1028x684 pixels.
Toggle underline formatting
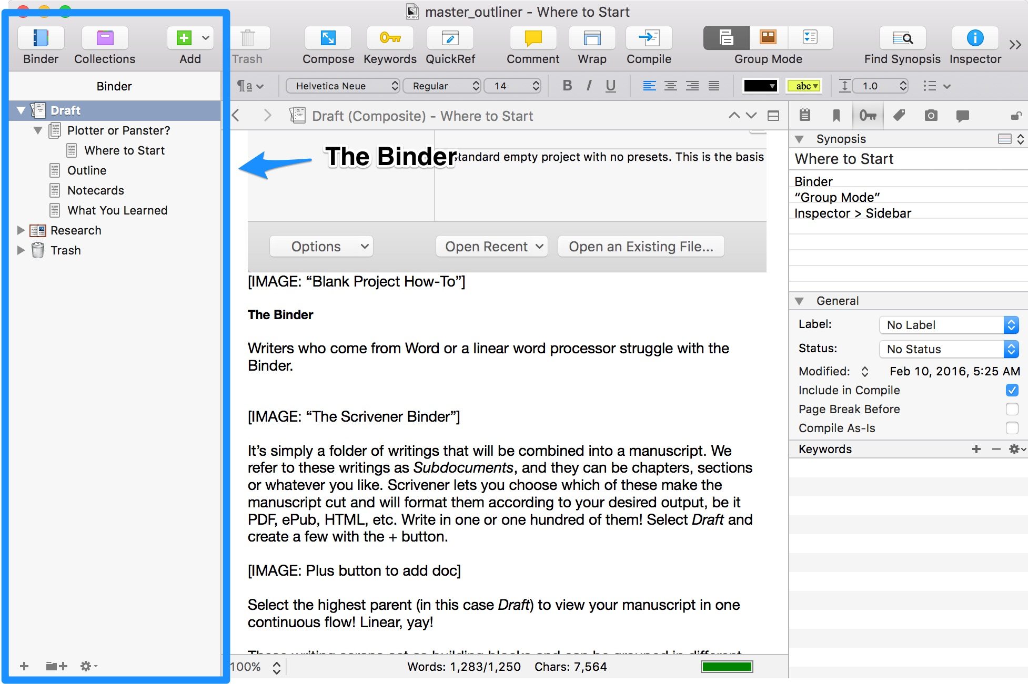[610, 86]
